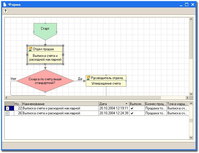Click sort arrow in Дата column header
199x153 pixels.
pos(126,104)
